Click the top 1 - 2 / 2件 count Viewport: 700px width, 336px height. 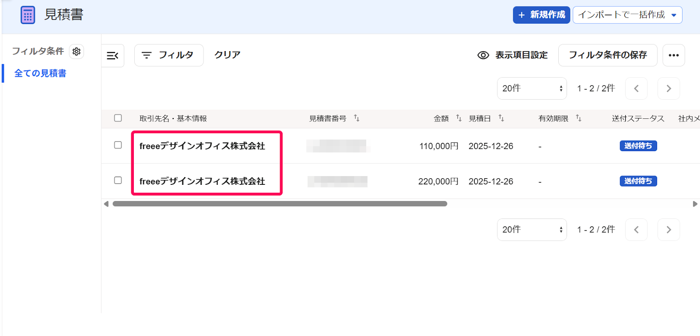pos(596,89)
